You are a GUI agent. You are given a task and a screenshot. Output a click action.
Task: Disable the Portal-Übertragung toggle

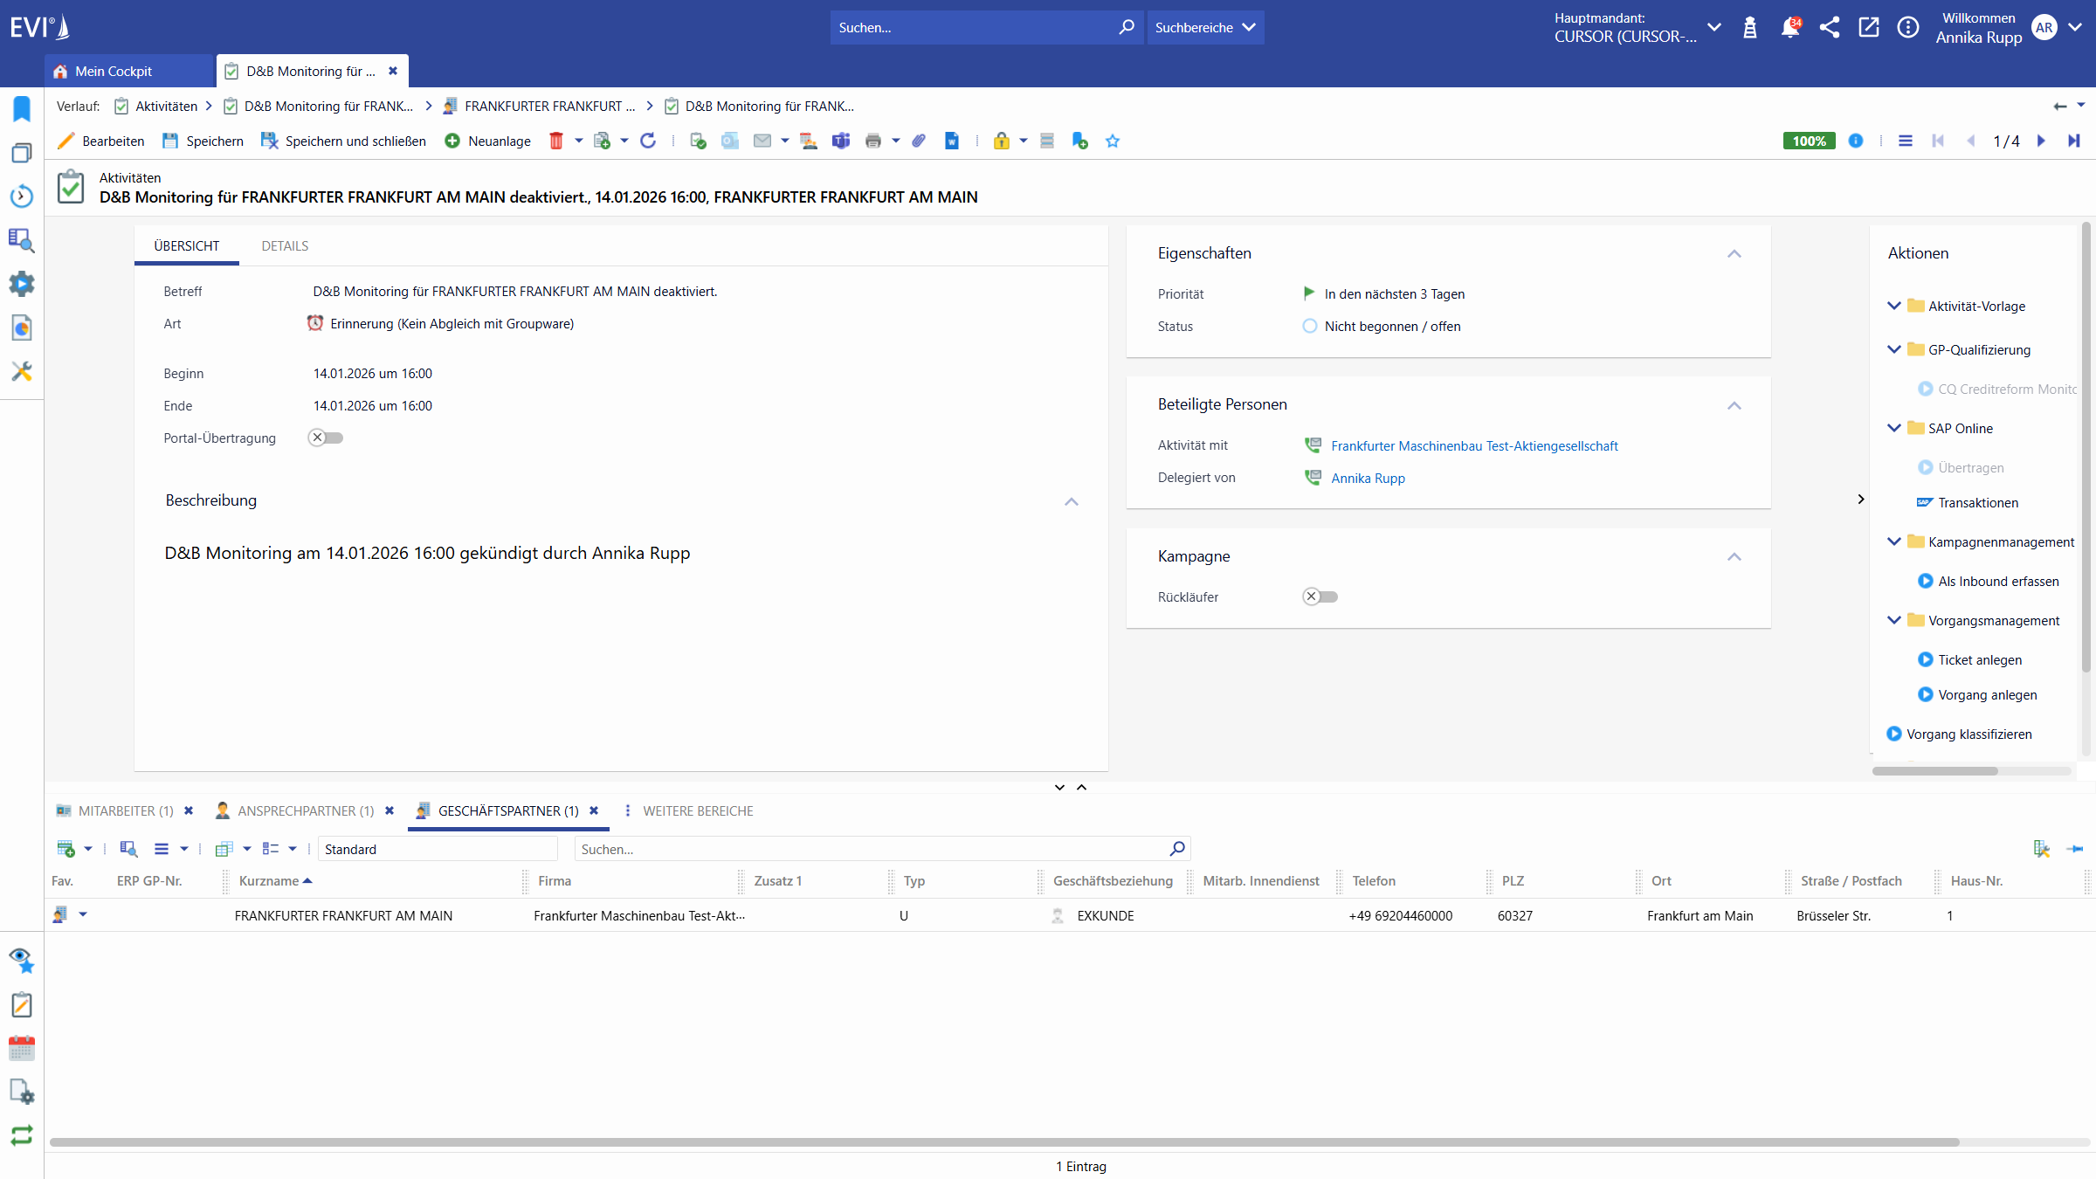click(325, 438)
